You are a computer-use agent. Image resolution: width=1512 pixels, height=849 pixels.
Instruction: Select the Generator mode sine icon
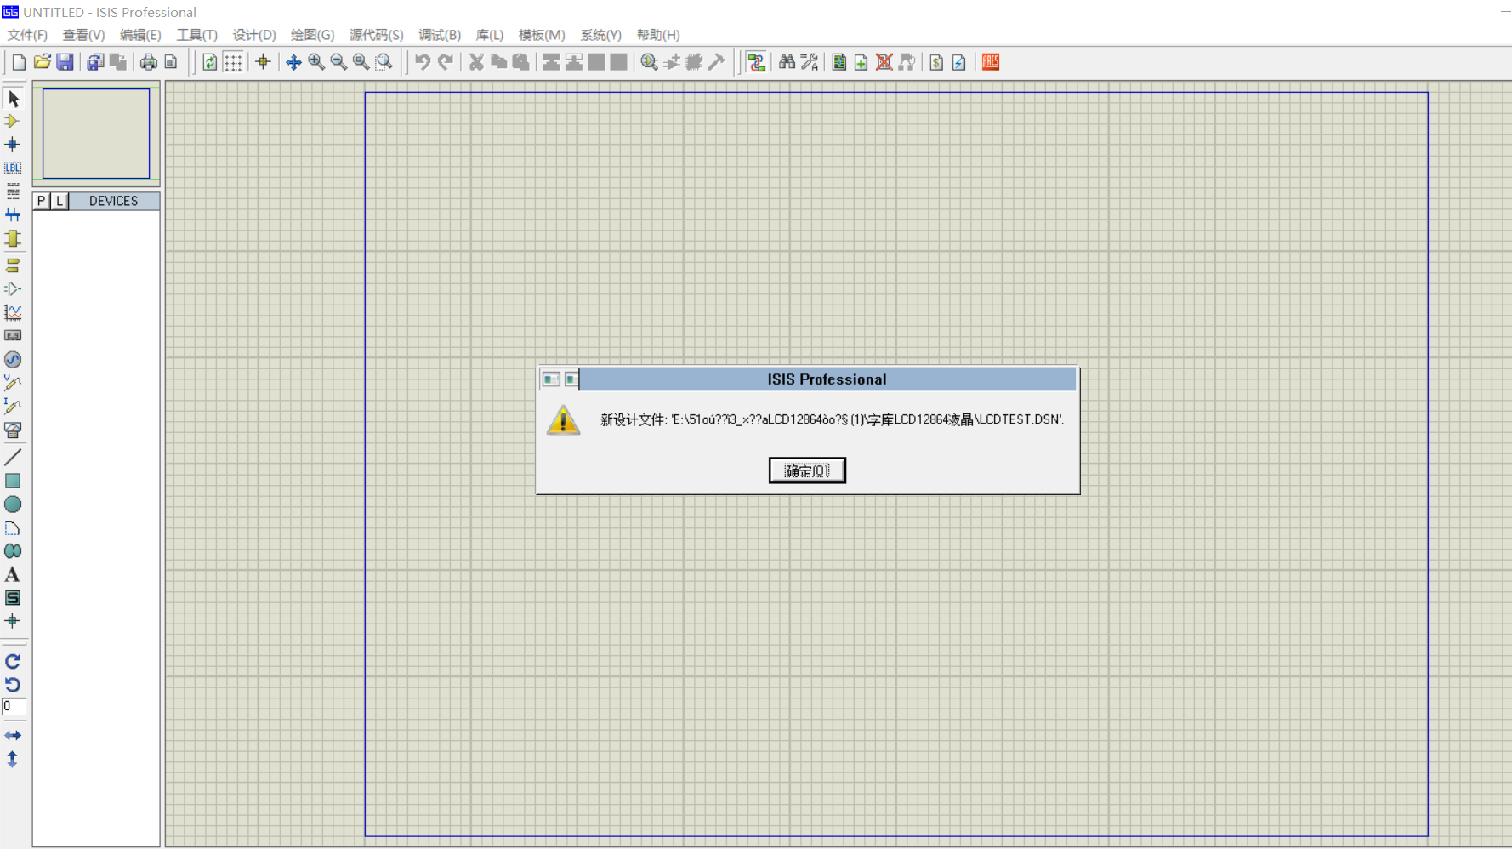[x=13, y=360]
